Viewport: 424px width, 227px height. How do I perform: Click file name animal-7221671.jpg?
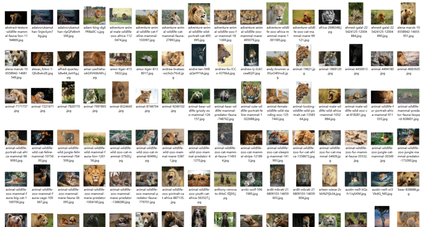pos(42,109)
